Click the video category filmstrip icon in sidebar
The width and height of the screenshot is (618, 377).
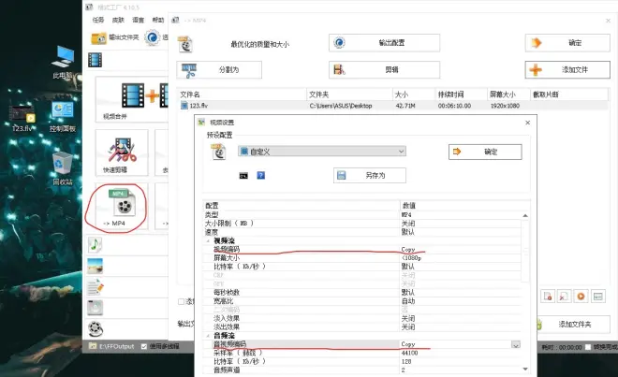point(95,60)
